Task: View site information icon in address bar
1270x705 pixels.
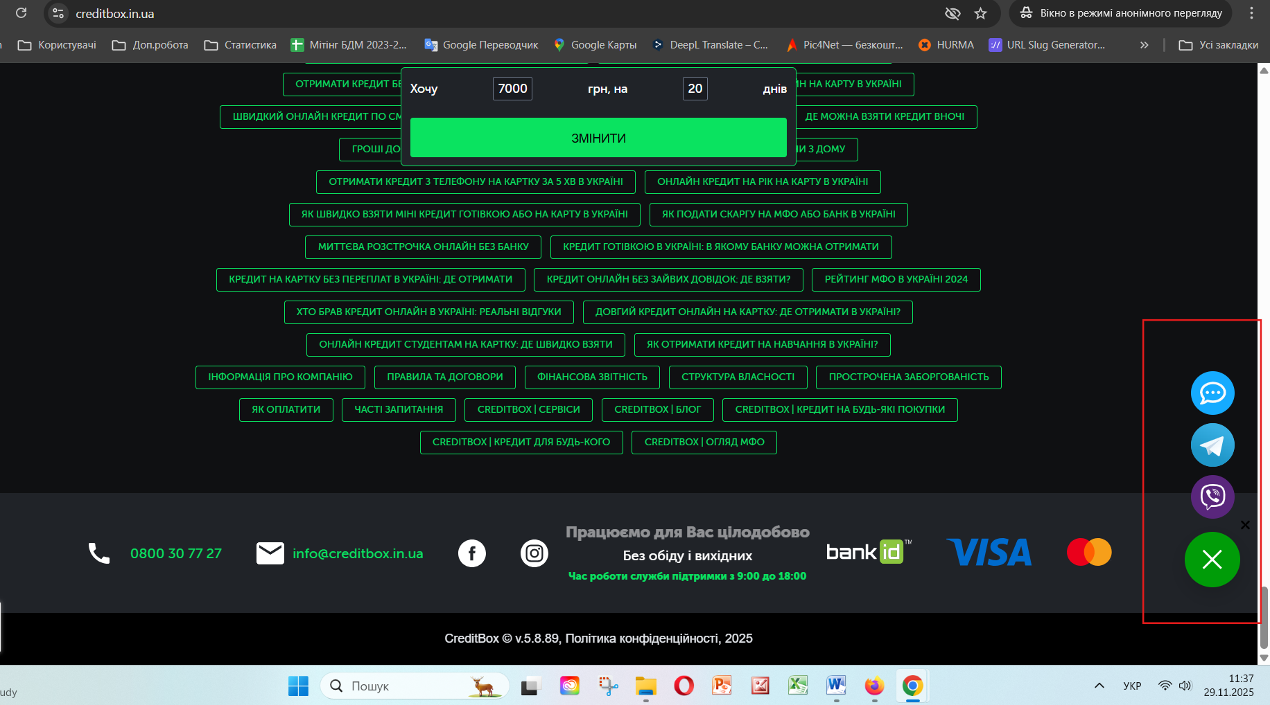Action: tap(59, 13)
